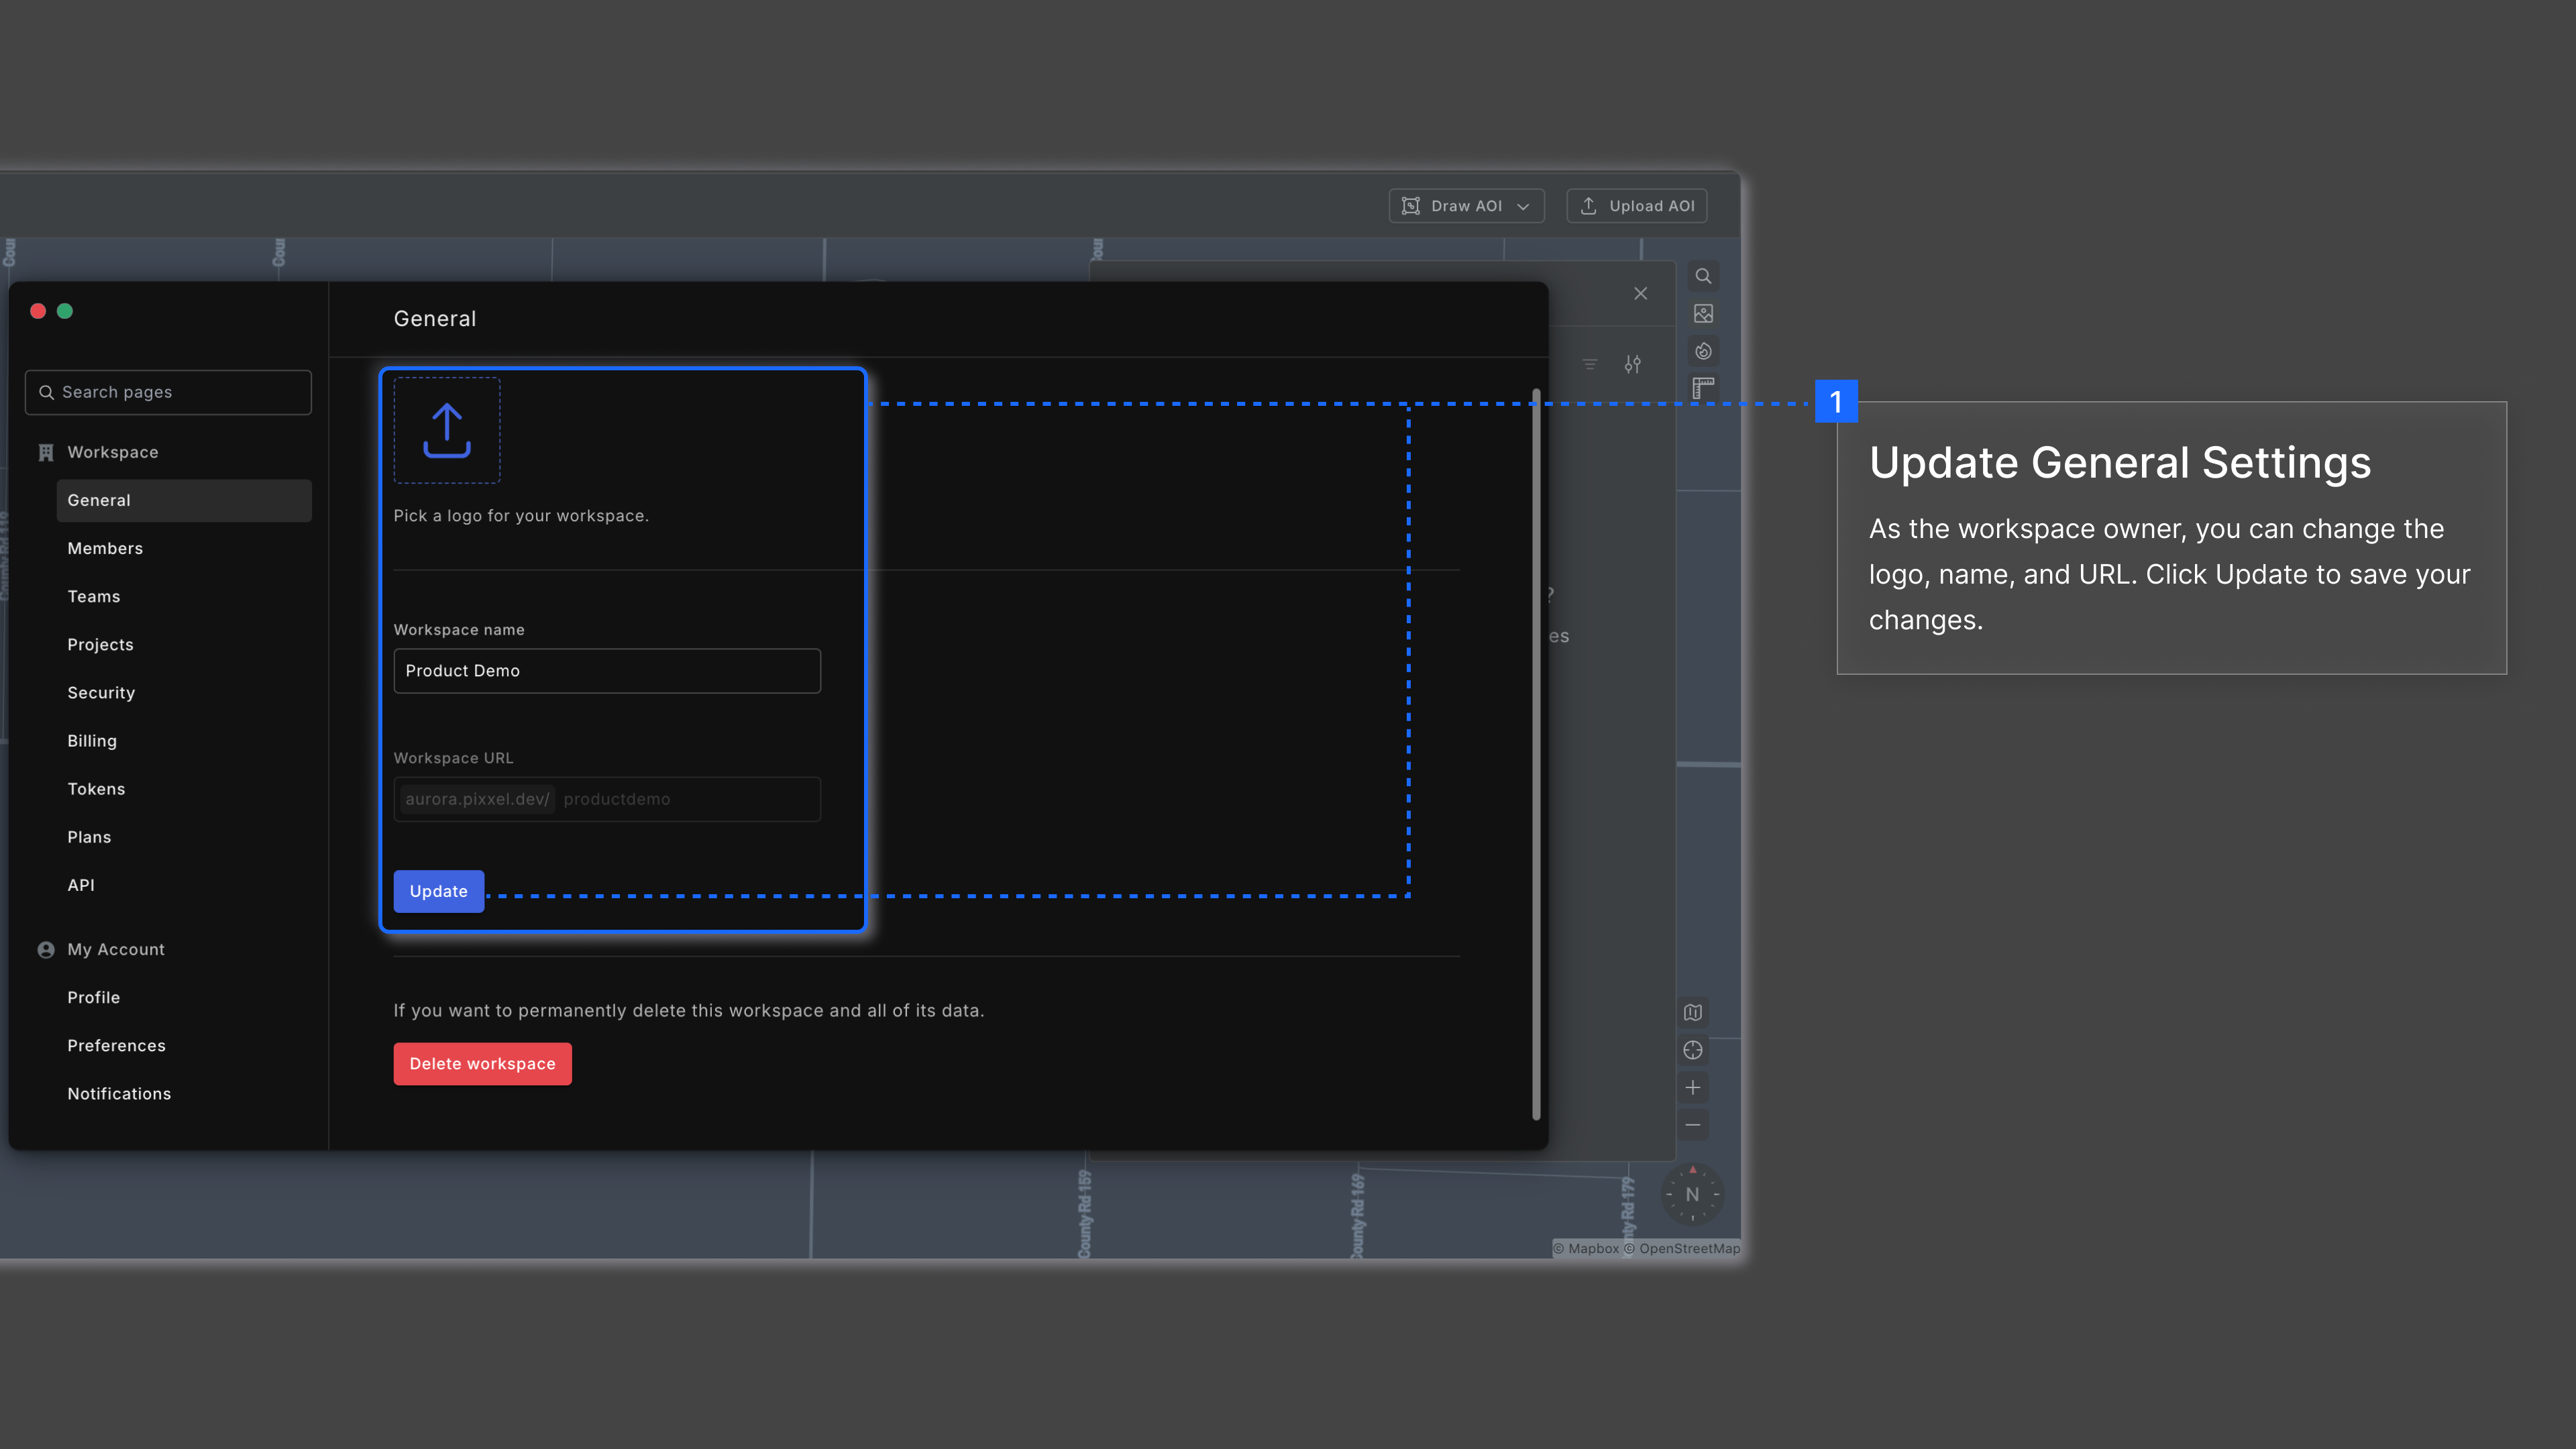Reset bearing with the compass N

pyautogui.click(x=1692, y=1194)
